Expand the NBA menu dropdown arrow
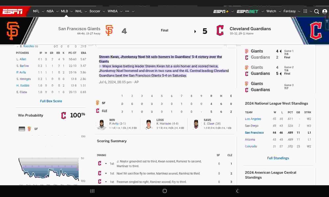The image size is (329, 197). pos(57,11)
